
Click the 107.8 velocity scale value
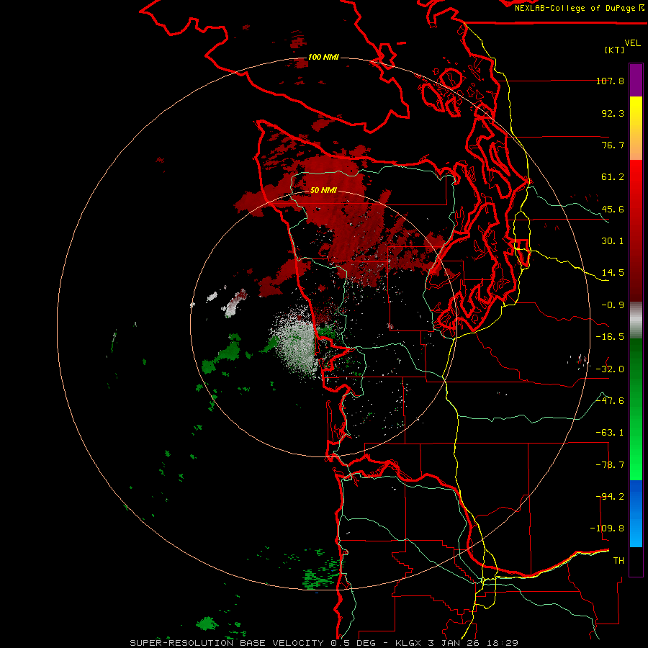click(x=610, y=81)
